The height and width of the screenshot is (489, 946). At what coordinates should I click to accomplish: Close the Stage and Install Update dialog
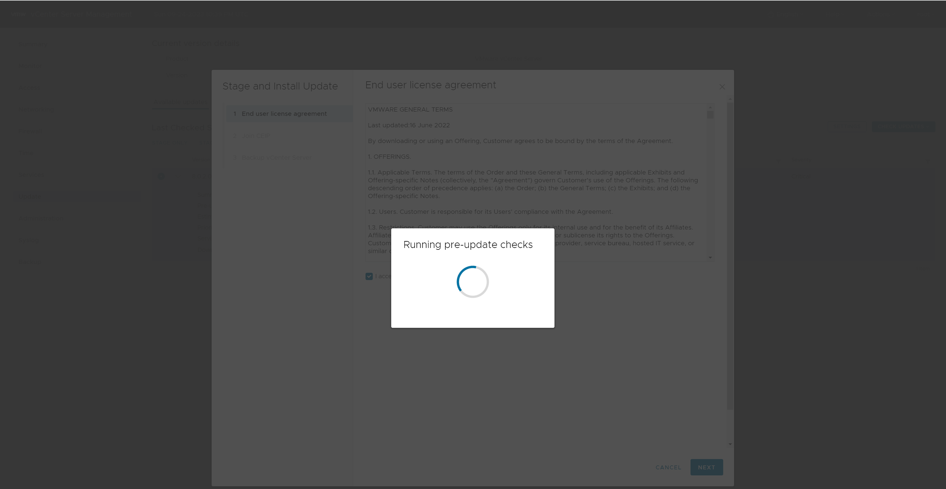722,87
